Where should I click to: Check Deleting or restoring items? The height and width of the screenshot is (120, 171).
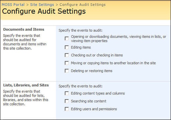tap(67, 71)
